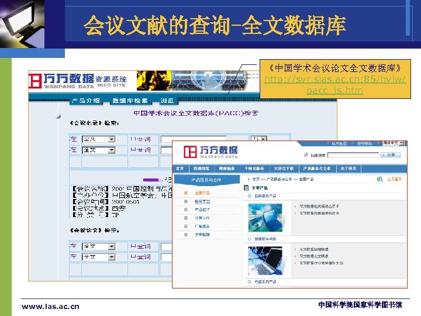Click the bullet icon beside 代理合作 in the sidebar

pos(186,218)
